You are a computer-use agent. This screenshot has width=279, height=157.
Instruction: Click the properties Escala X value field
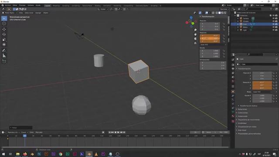click(x=262, y=96)
